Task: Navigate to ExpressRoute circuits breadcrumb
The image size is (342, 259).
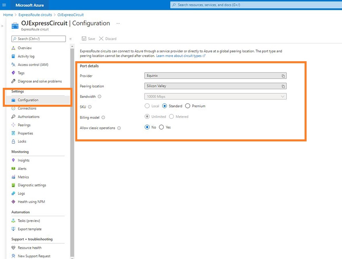Action: (x=34, y=15)
